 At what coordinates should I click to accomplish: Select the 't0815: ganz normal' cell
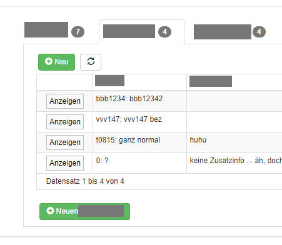click(x=139, y=142)
